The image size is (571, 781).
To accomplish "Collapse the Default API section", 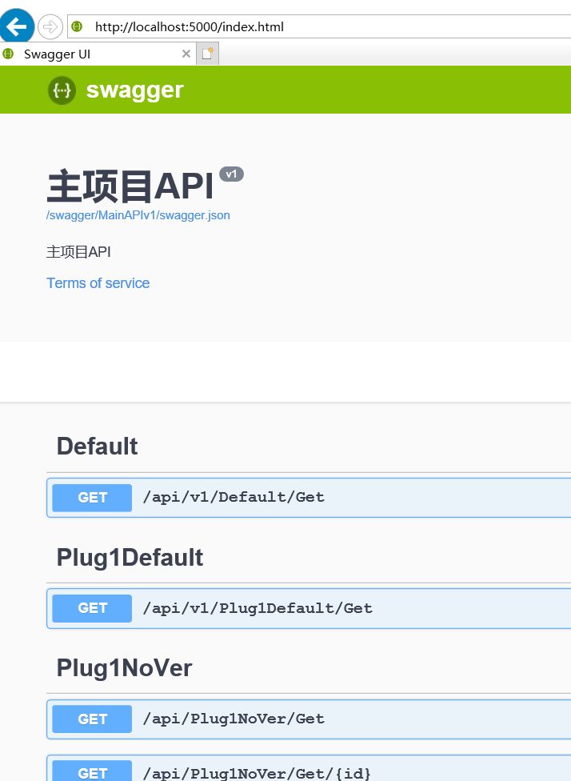I will (98, 446).
